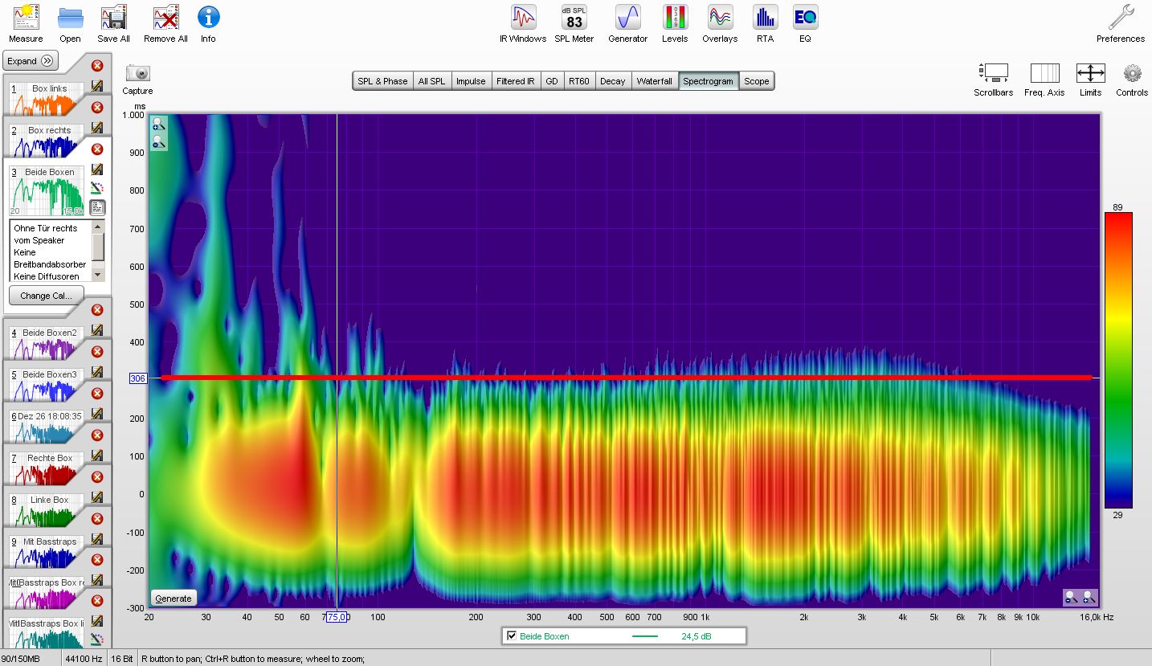Viewport: 1152px width, 666px height.
Task: Click the Change Cal... button
Action: point(47,296)
